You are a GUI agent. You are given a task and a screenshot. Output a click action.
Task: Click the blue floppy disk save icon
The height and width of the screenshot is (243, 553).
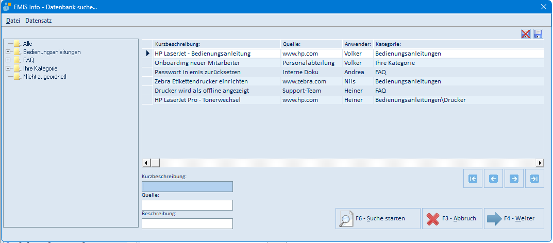(538, 34)
